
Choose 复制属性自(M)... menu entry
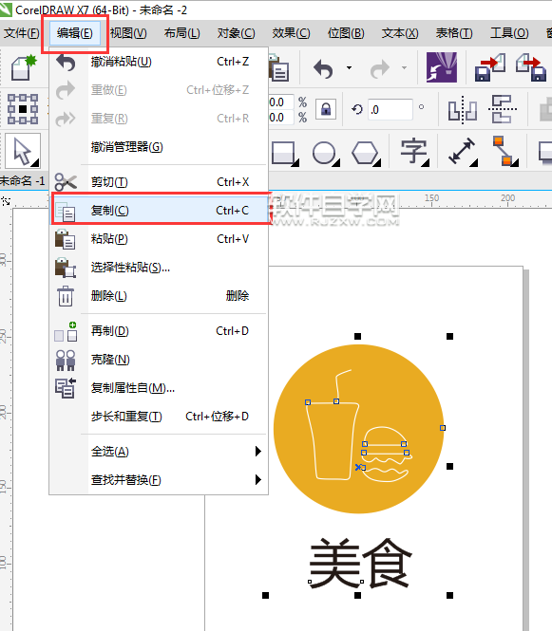pyautogui.click(x=159, y=388)
